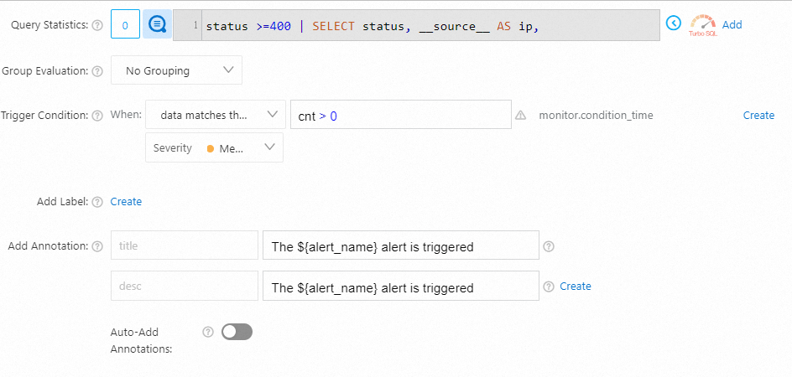Click Create link for Trigger Condition
792x377 pixels.
click(758, 115)
